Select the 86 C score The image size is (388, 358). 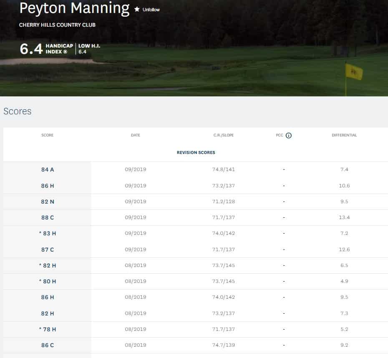[x=48, y=345]
